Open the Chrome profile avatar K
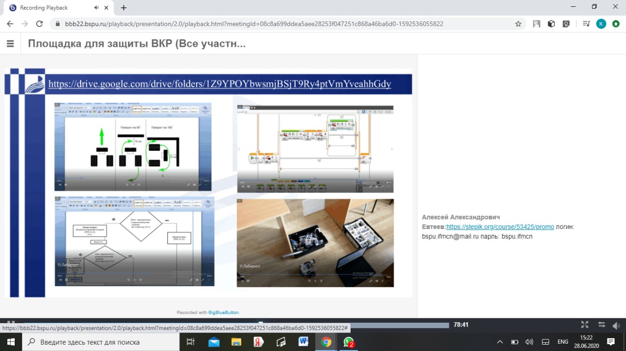This screenshot has height=351, width=626. 601,23
